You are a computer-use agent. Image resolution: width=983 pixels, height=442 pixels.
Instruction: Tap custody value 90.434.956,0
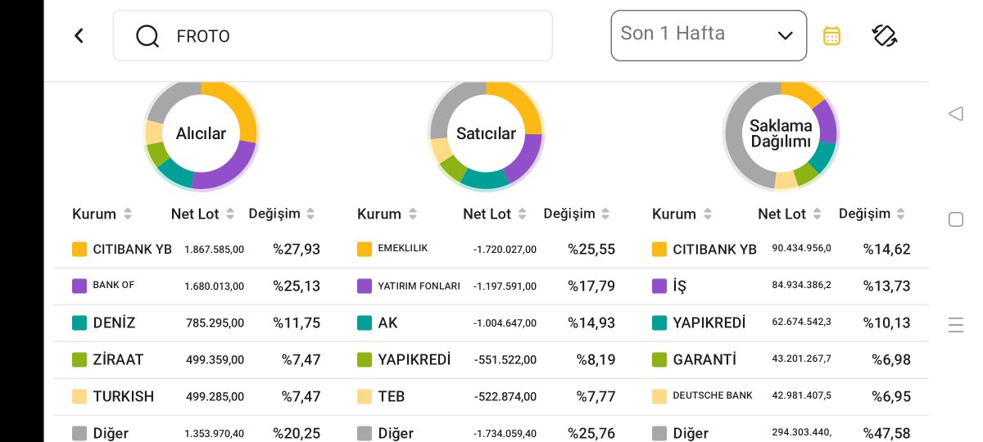pos(802,248)
